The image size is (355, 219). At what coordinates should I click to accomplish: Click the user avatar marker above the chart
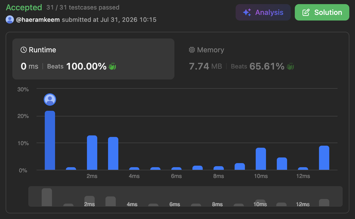(x=50, y=99)
